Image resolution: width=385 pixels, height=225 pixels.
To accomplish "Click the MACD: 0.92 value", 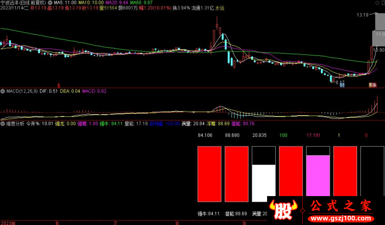I will (x=94, y=91).
